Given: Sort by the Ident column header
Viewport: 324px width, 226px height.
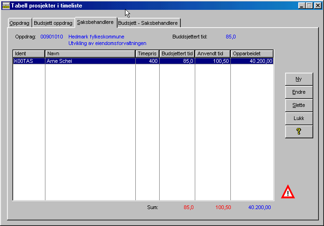Looking at the screenshot, I should coord(29,53).
